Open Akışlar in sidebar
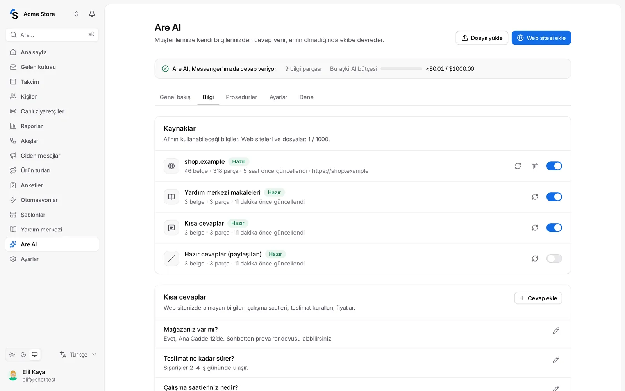 52,141
